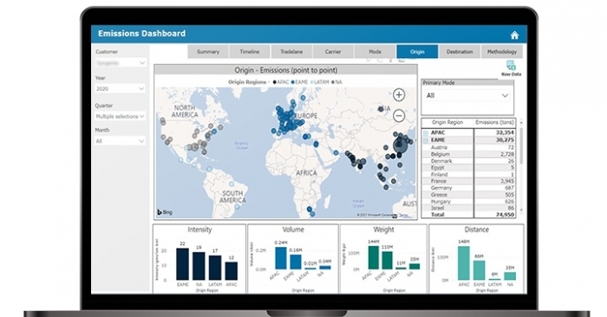Select the Austria row in table
The width and height of the screenshot is (607, 317).
[468, 147]
